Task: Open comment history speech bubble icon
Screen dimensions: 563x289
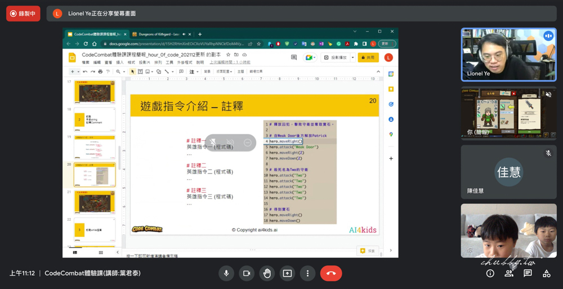Action: pyautogui.click(x=294, y=57)
